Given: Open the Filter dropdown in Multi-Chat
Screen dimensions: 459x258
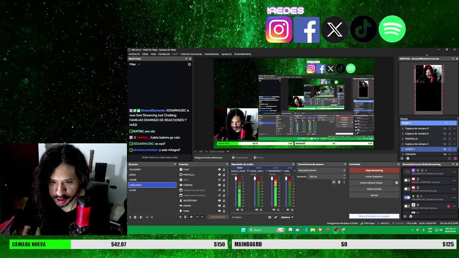Looking at the screenshot, I should click(134, 64).
